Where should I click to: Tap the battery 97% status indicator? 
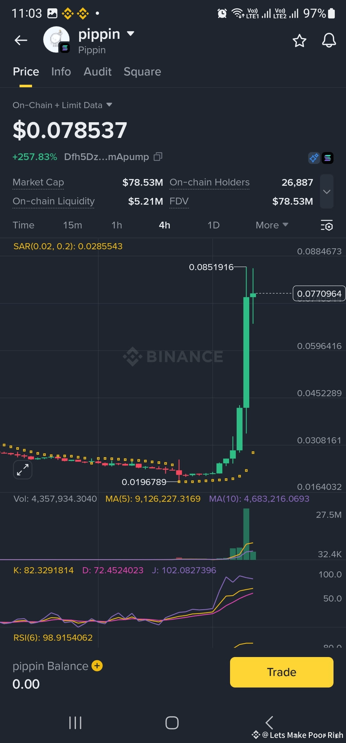pyautogui.click(x=319, y=13)
